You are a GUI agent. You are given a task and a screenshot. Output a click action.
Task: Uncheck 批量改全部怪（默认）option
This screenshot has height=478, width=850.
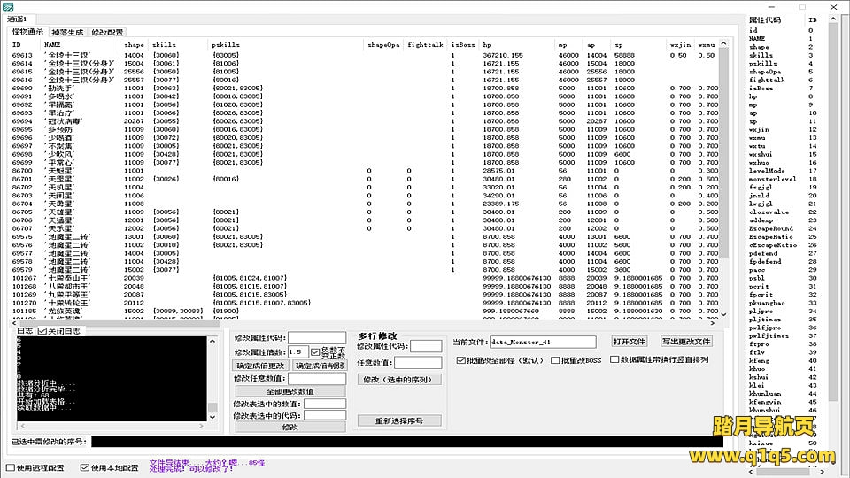coord(460,360)
